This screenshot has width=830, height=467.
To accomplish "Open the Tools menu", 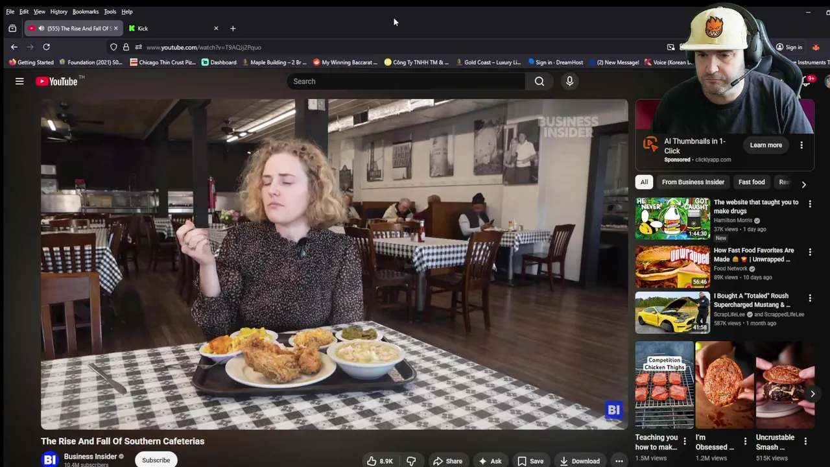I will pyautogui.click(x=110, y=12).
